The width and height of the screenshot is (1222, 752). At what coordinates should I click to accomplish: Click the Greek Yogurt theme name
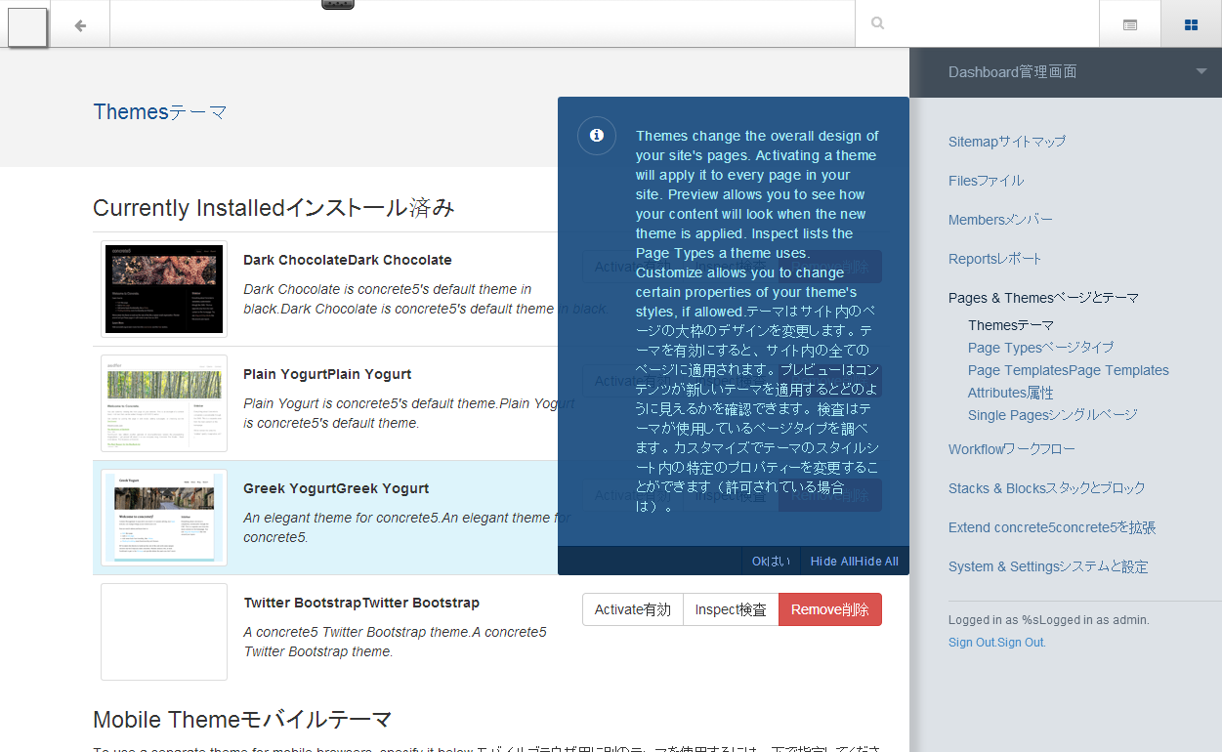click(x=336, y=488)
